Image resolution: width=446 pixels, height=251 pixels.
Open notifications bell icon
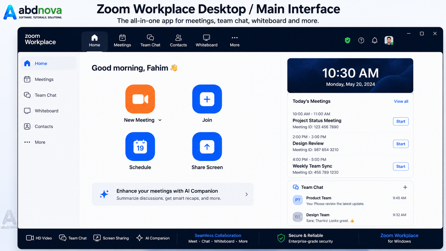pyautogui.click(x=375, y=40)
